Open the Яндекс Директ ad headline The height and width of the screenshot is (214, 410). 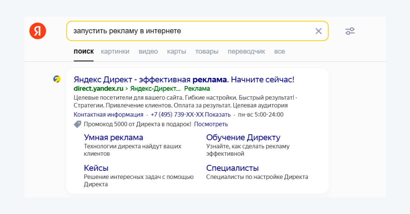click(x=184, y=80)
